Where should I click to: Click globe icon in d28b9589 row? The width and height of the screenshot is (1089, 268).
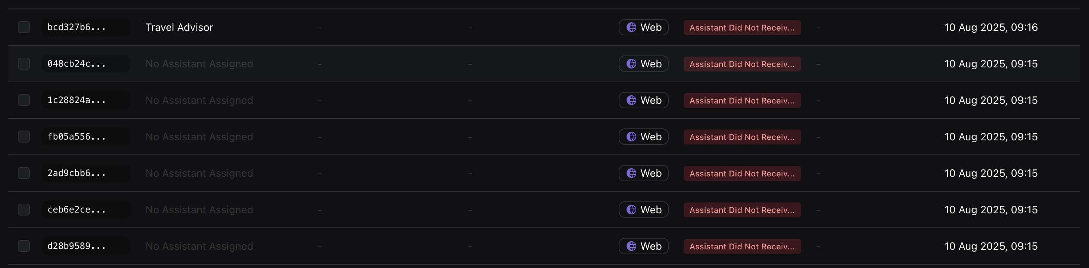631,246
